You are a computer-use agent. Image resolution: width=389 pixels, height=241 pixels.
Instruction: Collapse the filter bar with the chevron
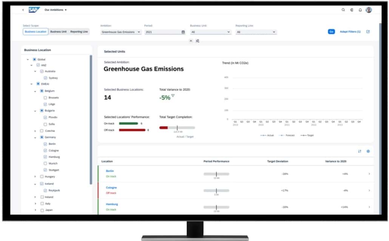tap(191, 40)
